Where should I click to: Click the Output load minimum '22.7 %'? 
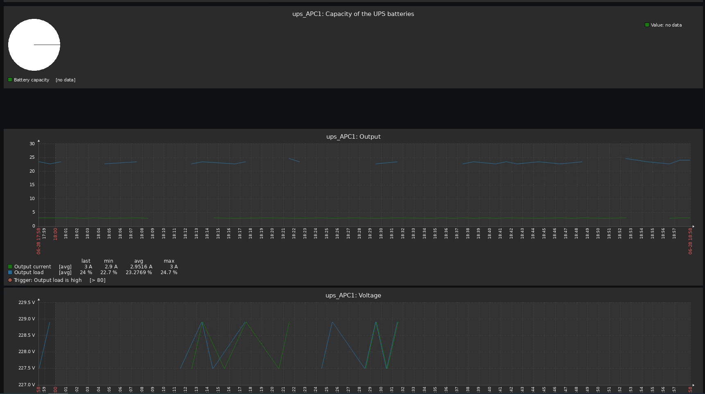point(109,272)
